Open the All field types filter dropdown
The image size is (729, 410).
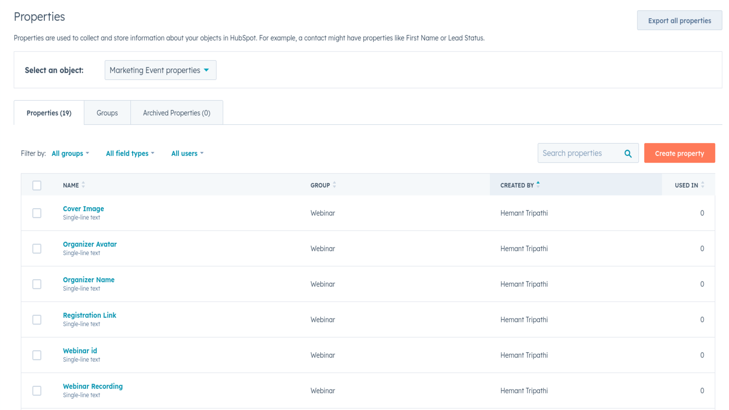click(130, 154)
